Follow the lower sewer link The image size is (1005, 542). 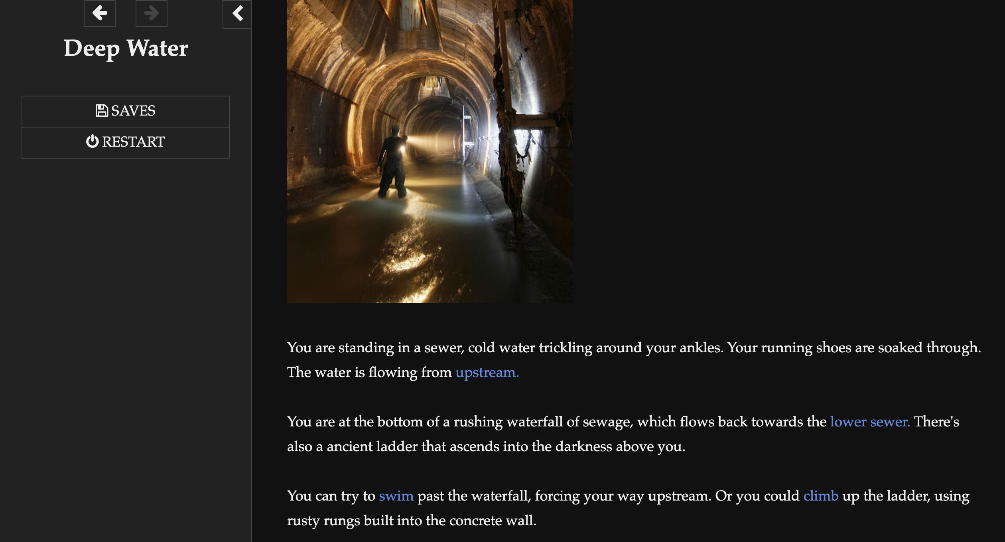[x=870, y=422]
